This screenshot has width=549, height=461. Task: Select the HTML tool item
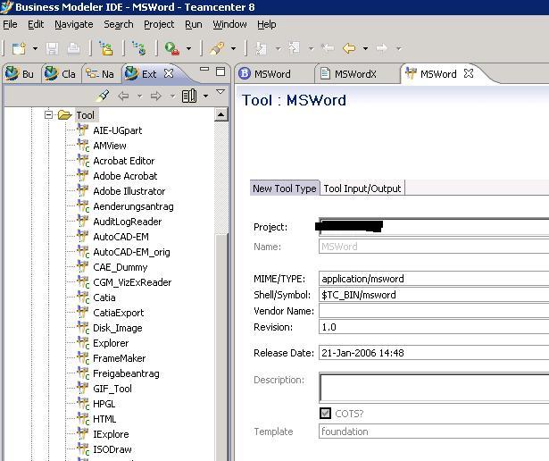point(104,419)
